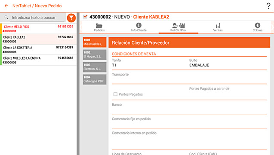Image resolution: width=274 pixels, height=155 pixels.
Task: Click the search magnifier icon
Action: point(6,18)
